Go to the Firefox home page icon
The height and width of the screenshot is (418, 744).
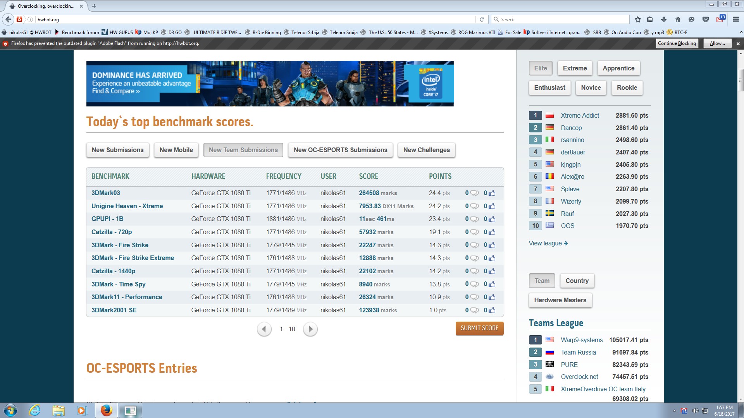coord(678,19)
